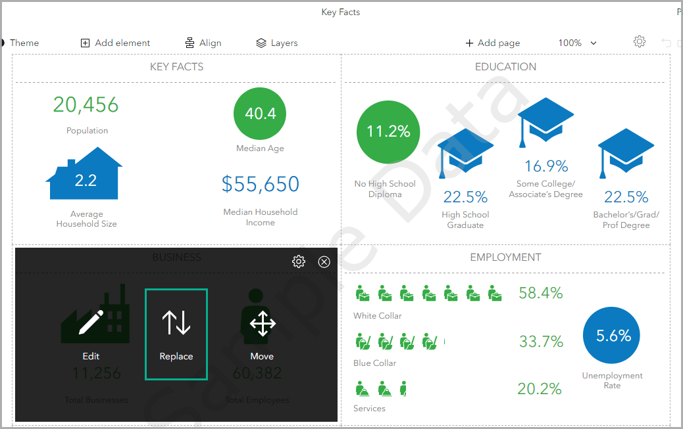The height and width of the screenshot is (429, 683).
Task: Select the Median Household Income label
Action: pos(261,217)
